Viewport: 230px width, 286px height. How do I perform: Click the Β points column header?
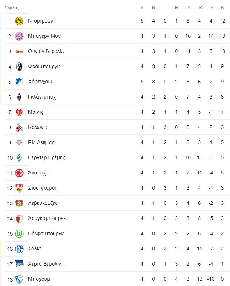(x=222, y=8)
